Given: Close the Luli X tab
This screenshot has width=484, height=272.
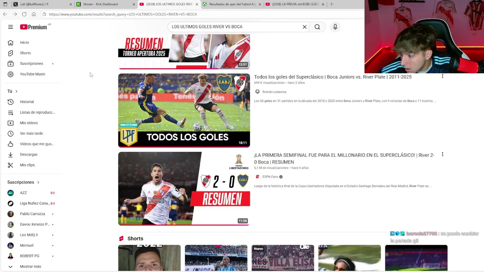Looking at the screenshot, I should (71, 4).
